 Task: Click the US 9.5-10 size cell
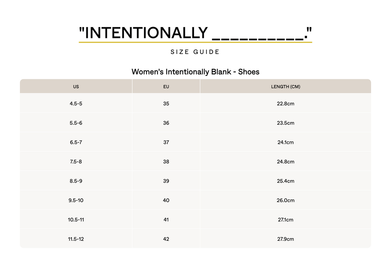(76, 201)
